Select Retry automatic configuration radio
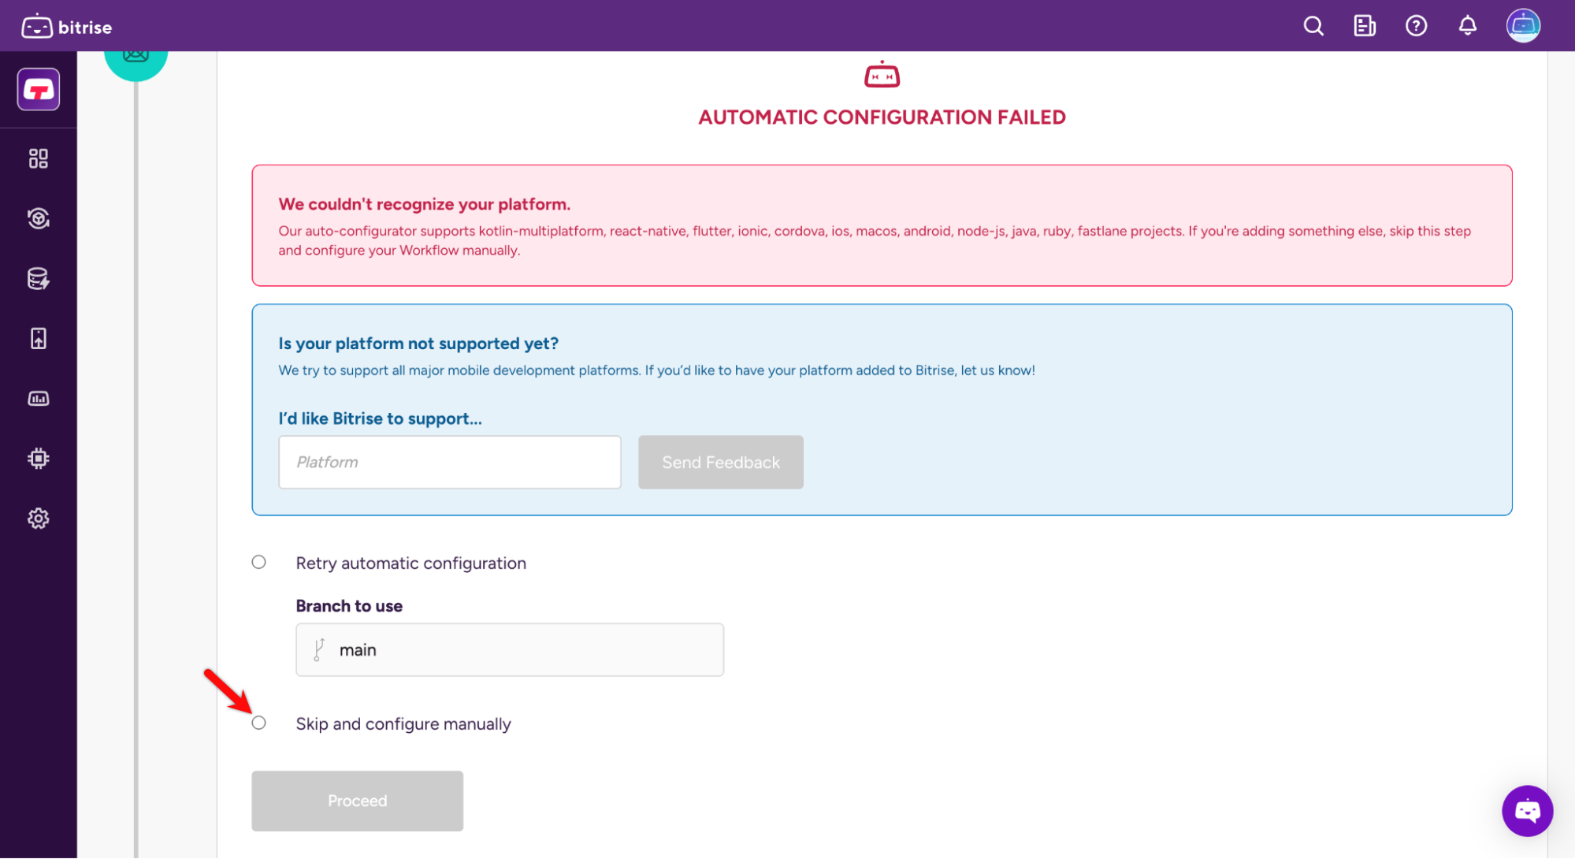Screen dimensions: 1575x859 click(258, 563)
